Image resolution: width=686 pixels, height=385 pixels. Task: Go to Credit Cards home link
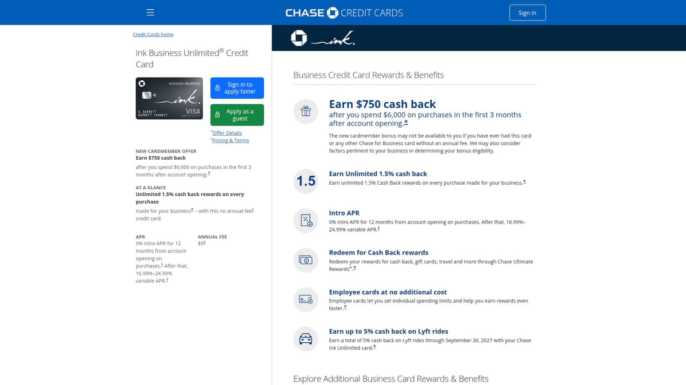pyautogui.click(x=153, y=34)
